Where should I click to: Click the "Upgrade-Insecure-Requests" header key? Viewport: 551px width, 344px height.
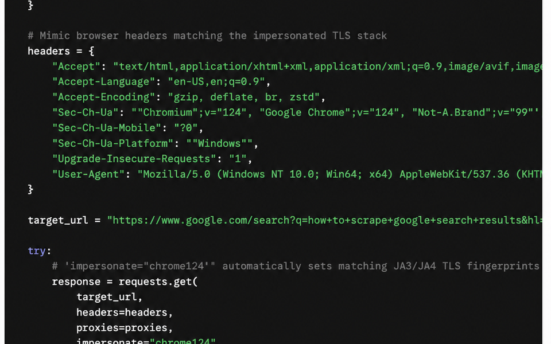[x=134, y=159]
